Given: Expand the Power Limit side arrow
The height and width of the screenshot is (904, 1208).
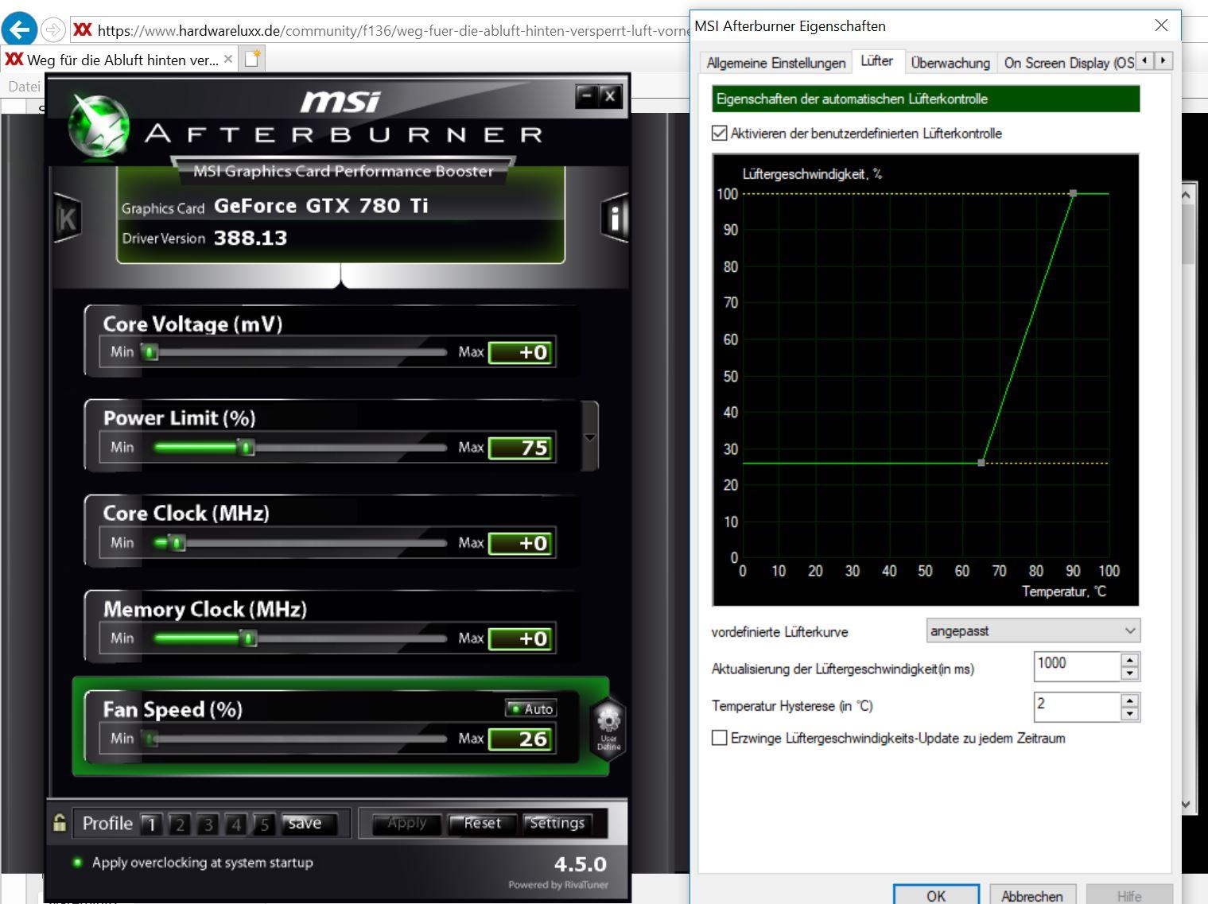Looking at the screenshot, I should (x=590, y=436).
